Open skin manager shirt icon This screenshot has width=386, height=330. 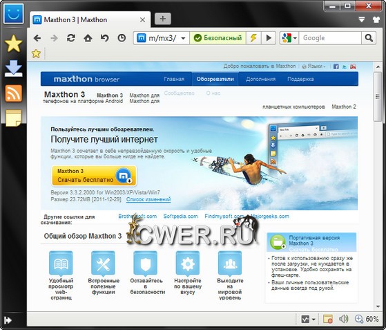pyautogui.click(x=376, y=19)
